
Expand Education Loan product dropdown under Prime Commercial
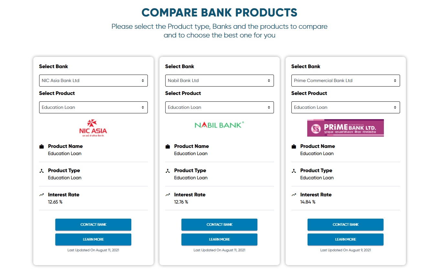click(346, 108)
